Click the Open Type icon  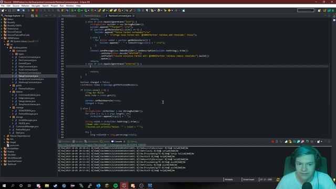click(111, 10)
